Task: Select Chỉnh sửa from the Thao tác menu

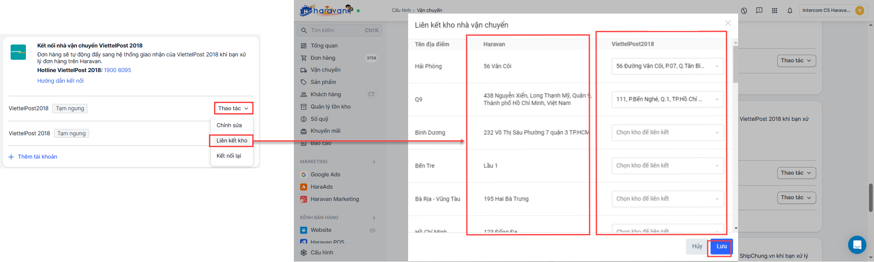Action: (x=229, y=125)
